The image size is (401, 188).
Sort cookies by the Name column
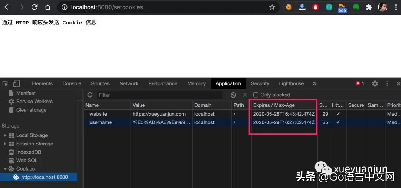pyautogui.click(x=107, y=105)
